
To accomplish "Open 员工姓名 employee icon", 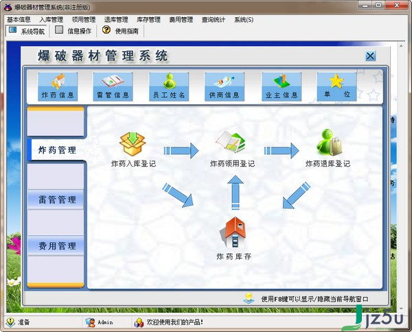I will click(x=169, y=86).
